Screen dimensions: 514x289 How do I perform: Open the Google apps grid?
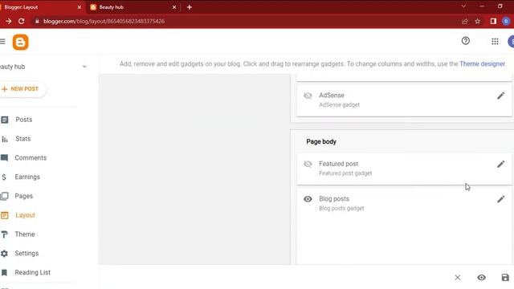pos(495,41)
